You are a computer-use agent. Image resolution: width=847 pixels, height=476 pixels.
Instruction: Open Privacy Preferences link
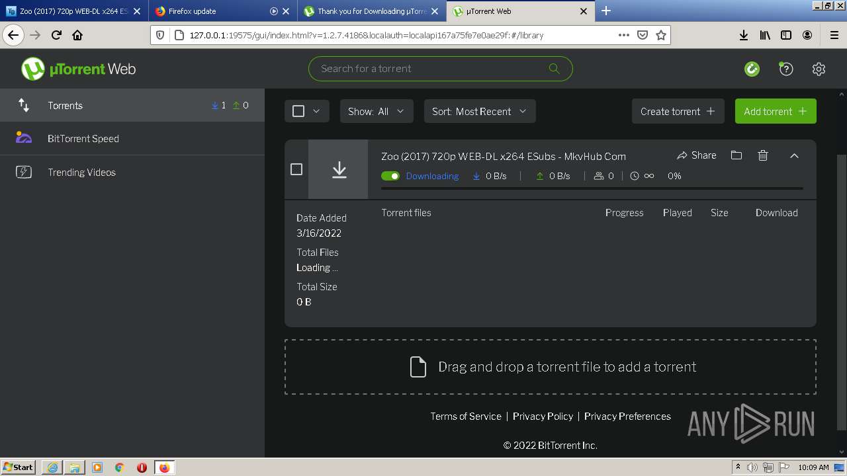(627, 416)
